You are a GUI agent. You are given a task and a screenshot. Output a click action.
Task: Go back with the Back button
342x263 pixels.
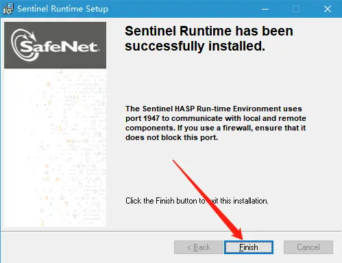[199, 247]
